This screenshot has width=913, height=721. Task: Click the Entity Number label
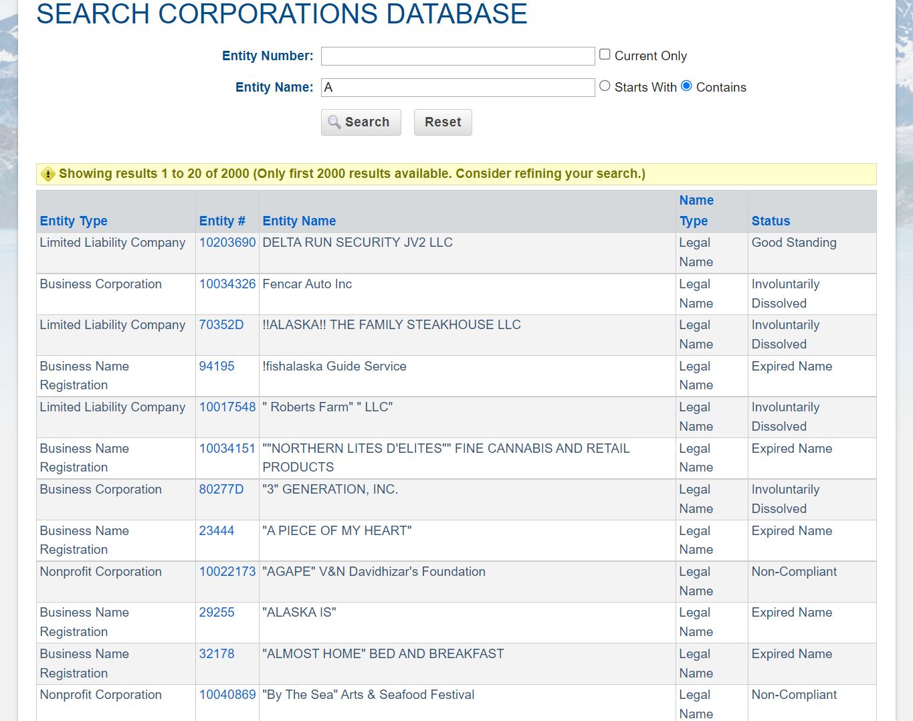click(268, 56)
